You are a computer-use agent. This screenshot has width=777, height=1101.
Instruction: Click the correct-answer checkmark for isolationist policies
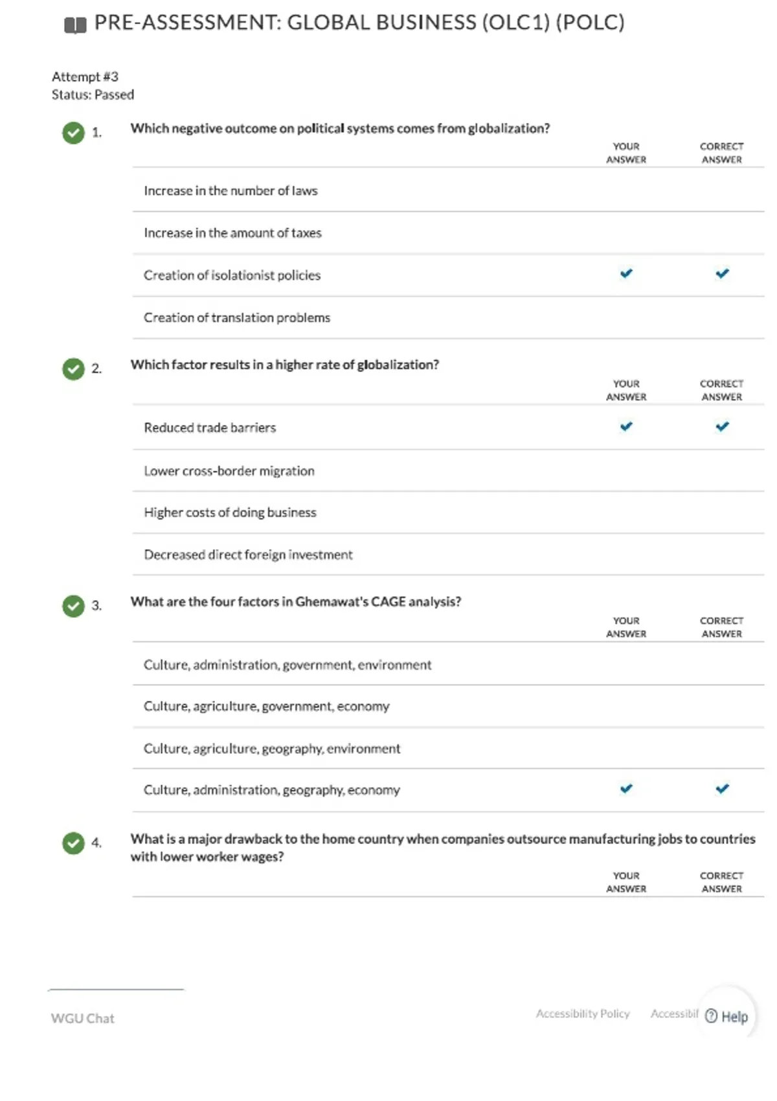(x=722, y=273)
